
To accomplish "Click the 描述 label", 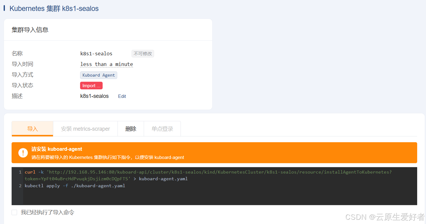I will pyautogui.click(x=17, y=96).
